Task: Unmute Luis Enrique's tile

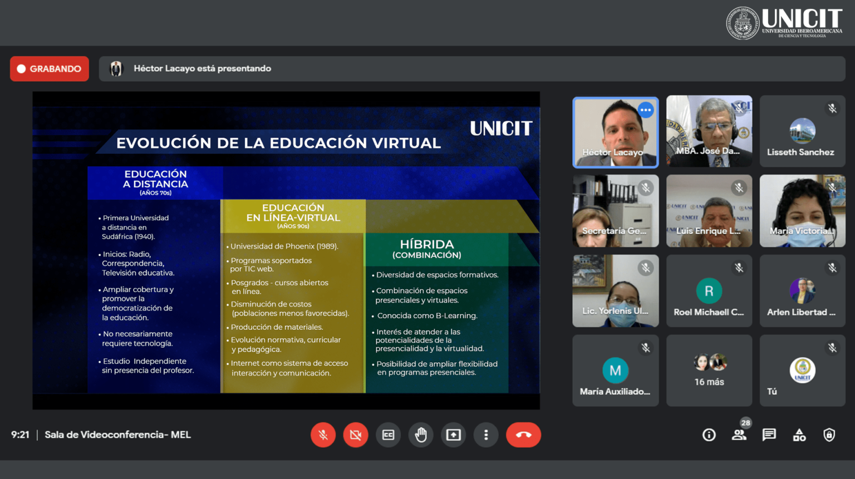Action: (739, 188)
